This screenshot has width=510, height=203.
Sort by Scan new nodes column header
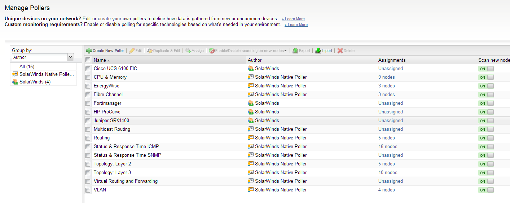coord(494,60)
